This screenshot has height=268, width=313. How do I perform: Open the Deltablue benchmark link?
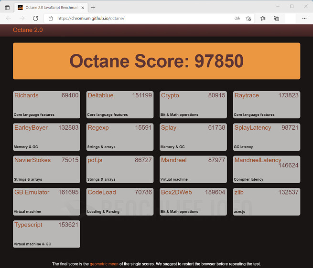pyautogui.click(x=101, y=95)
